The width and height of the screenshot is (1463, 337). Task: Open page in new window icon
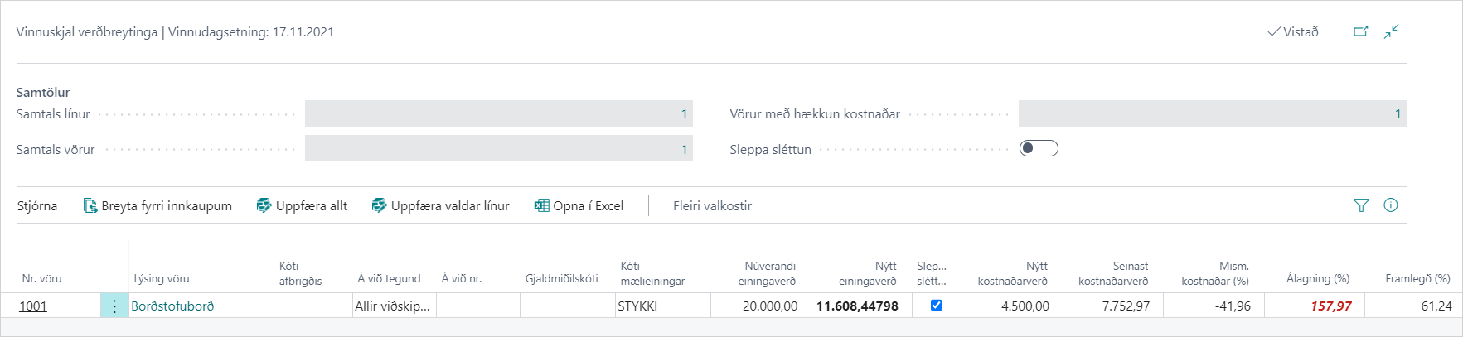tap(1360, 31)
